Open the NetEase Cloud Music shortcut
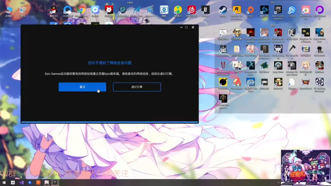The height and width of the screenshot is (186, 331). click(192, 12)
